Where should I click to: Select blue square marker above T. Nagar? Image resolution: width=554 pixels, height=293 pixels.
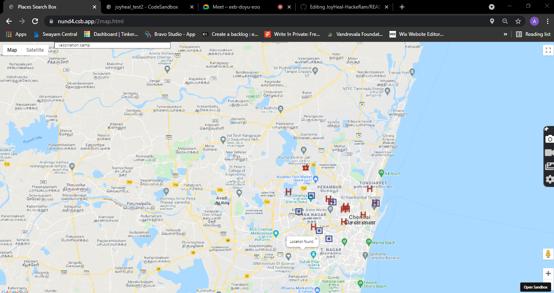click(329, 239)
